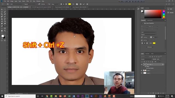Switch to the Swatches tab

[x=147, y=8]
